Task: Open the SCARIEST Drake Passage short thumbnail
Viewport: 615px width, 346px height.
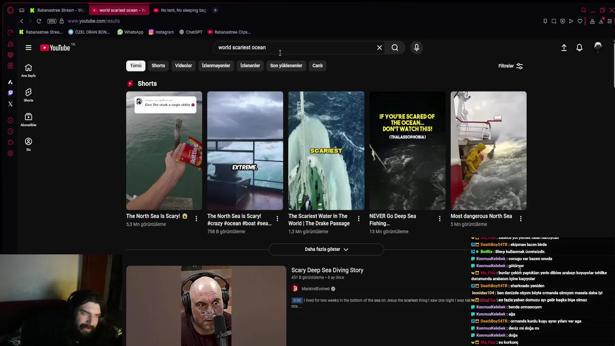Action: click(x=326, y=151)
